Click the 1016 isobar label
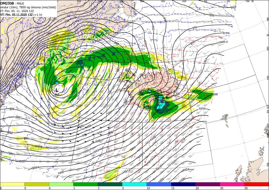 point(183,139)
